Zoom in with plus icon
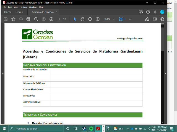The image size is (177, 132). point(98,19)
